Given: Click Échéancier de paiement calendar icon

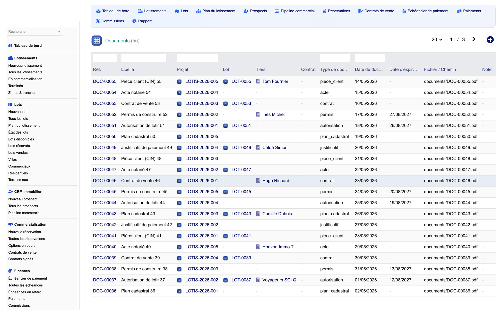Looking at the screenshot, I should click(x=404, y=11).
